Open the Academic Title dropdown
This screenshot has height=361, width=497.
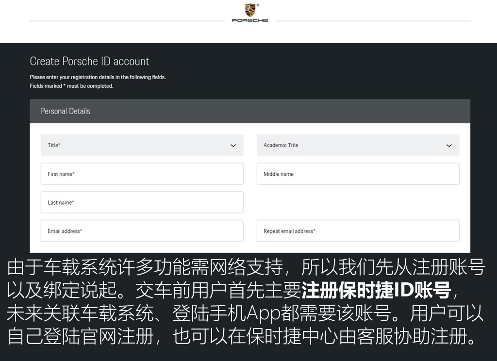(358, 145)
